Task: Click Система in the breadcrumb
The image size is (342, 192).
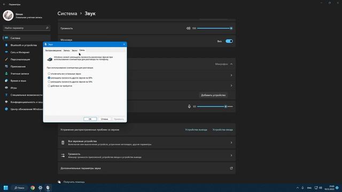Action: coord(67,13)
